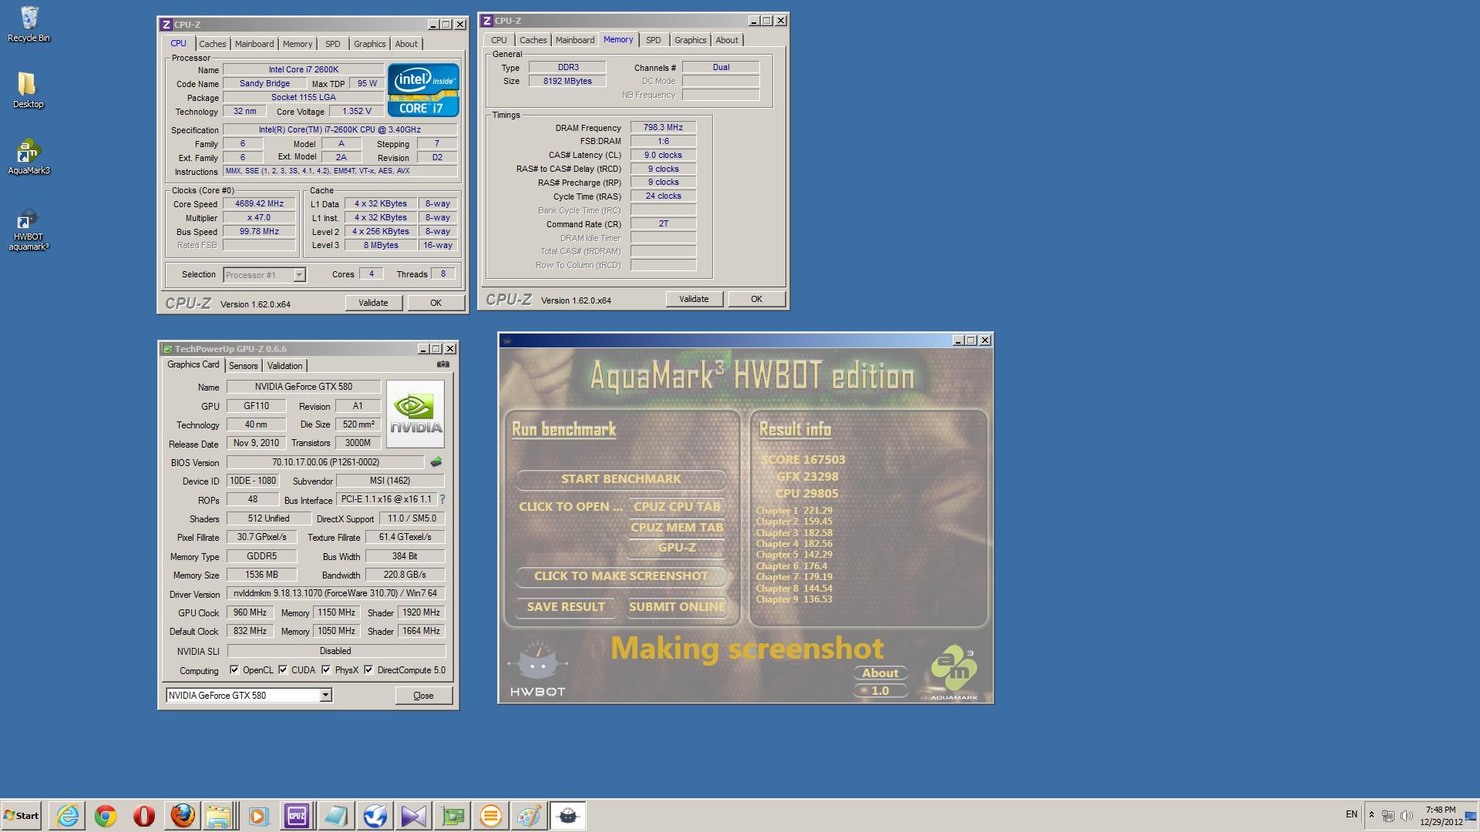The width and height of the screenshot is (1480, 832).
Task: Select the Desktop folder icon
Action: coord(28,90)
